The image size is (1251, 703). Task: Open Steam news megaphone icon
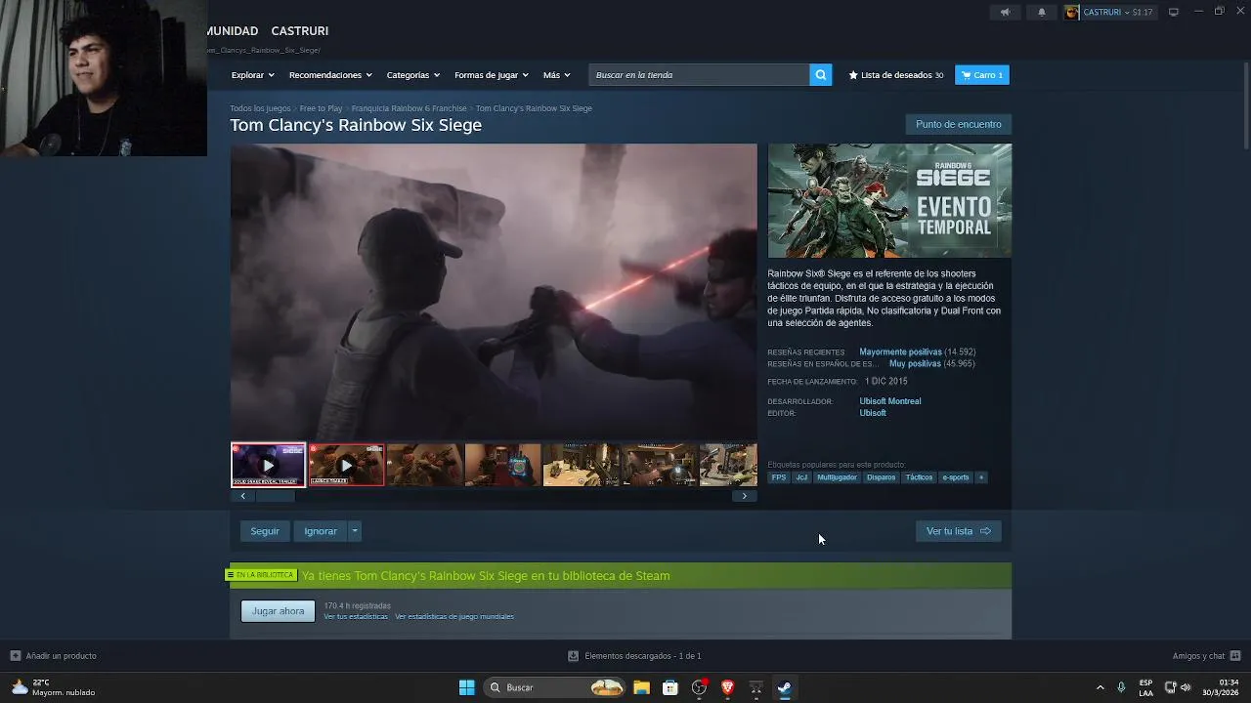click(x=1005, y=12)
